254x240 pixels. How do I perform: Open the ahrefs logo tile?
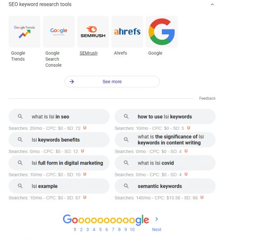coord(127,32)
